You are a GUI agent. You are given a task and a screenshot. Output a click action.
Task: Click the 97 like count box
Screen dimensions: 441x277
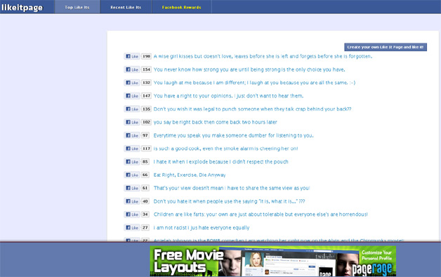[145, 135]
